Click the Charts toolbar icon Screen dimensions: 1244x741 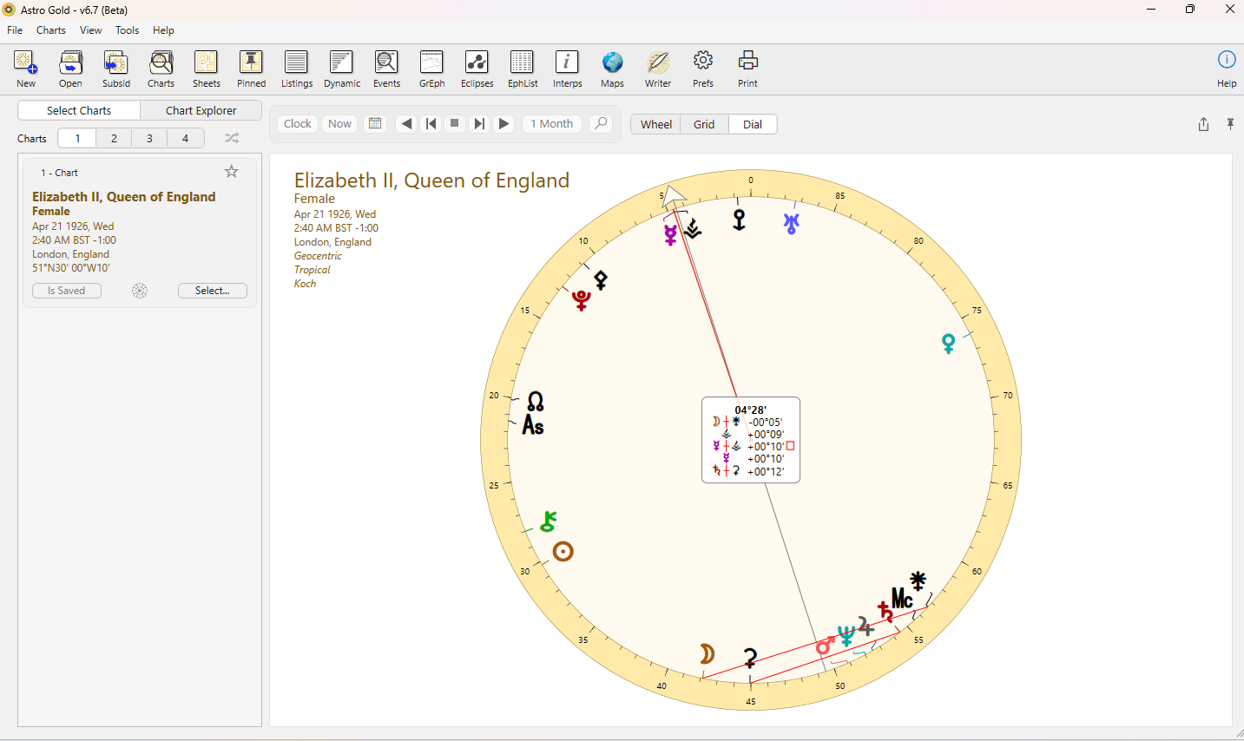click(161, 69)
